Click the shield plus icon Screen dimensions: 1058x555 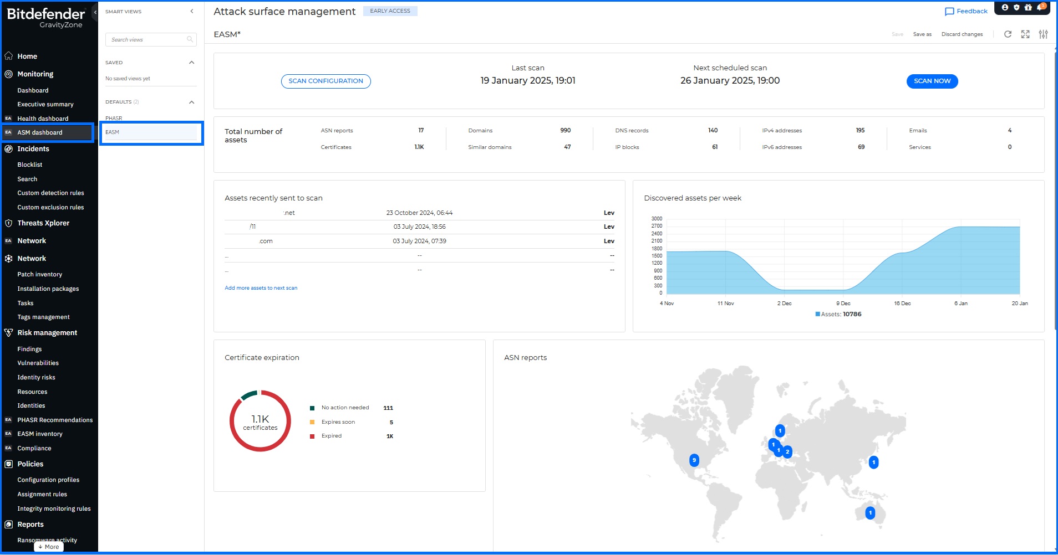coord(1016,8)
